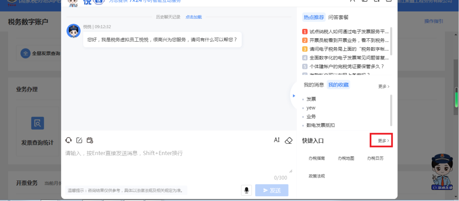Open the calendar appointment icon
Screen dimensions: 459x201
click(x=90, y=140)
